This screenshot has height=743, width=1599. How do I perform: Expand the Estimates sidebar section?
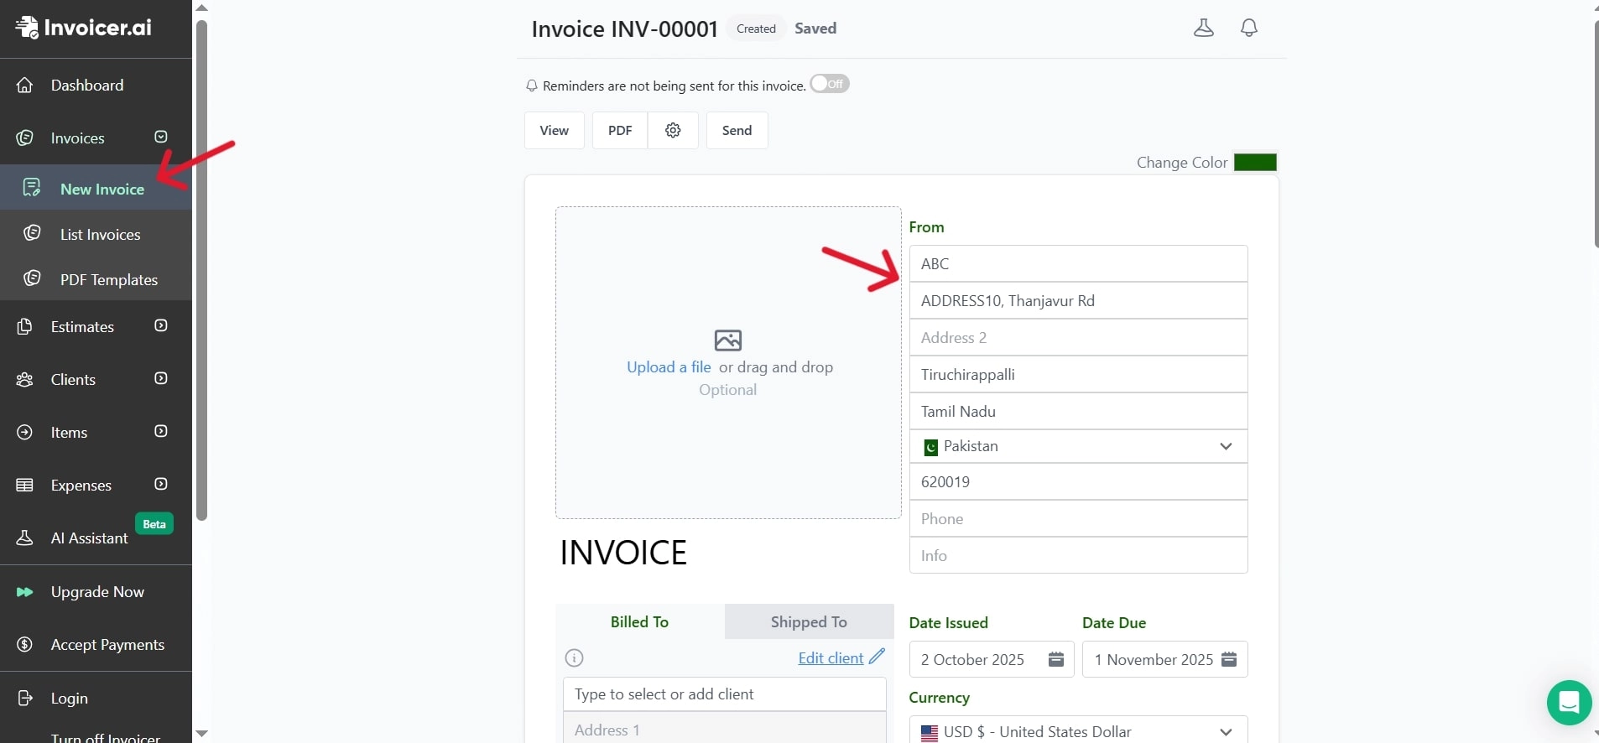point(161,325)
